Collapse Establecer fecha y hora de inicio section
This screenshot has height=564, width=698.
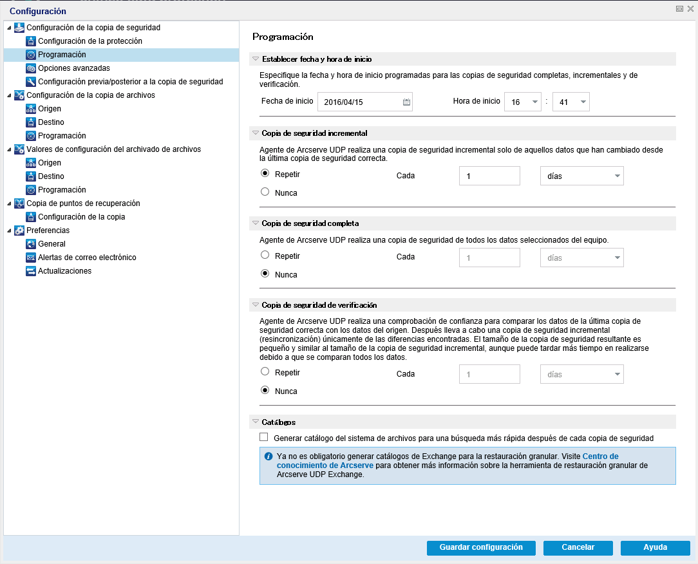256,59
